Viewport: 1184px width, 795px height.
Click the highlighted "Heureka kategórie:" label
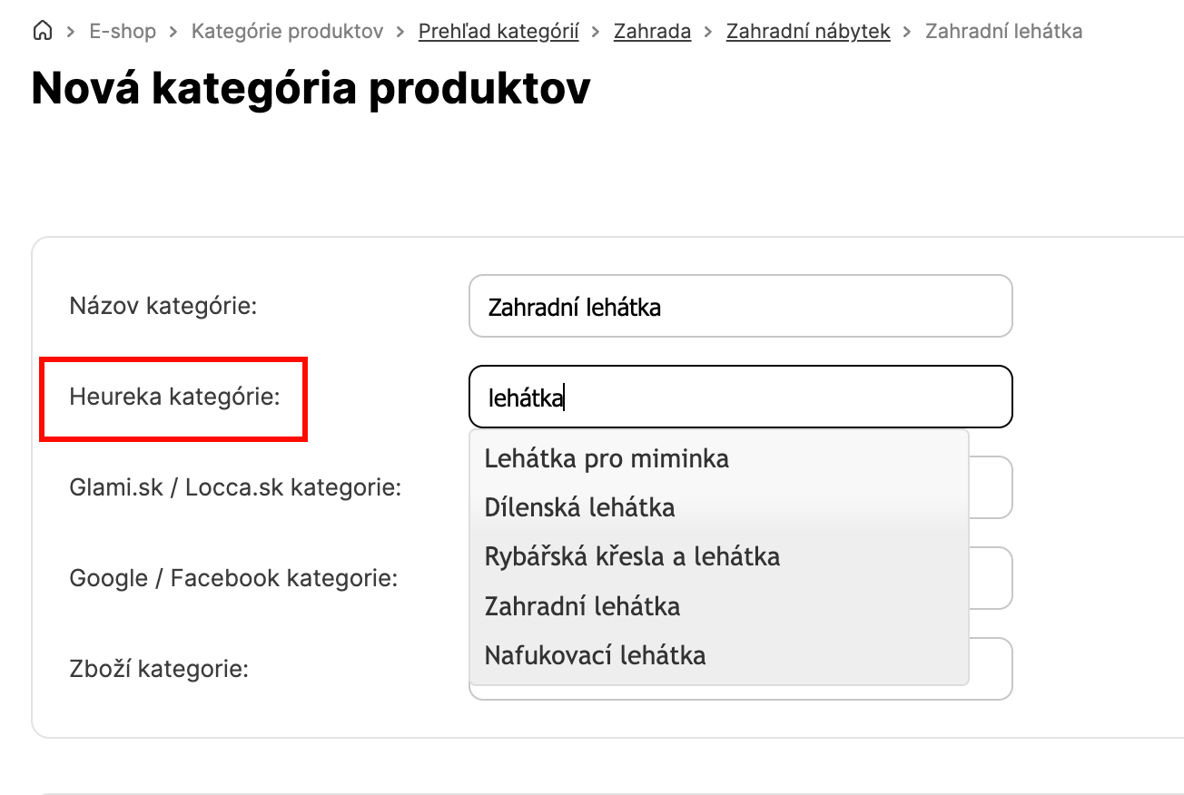click(x=174, y=397)
